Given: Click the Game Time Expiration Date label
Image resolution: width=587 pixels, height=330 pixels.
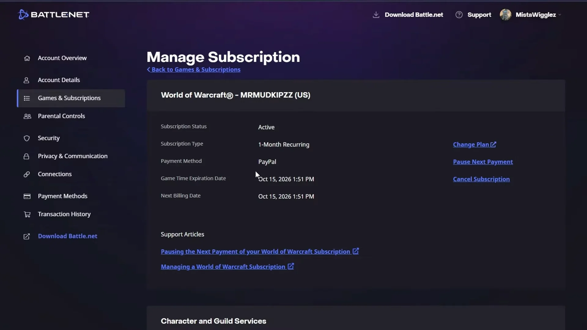Looking at the screenshot, I should pos(193,178).
